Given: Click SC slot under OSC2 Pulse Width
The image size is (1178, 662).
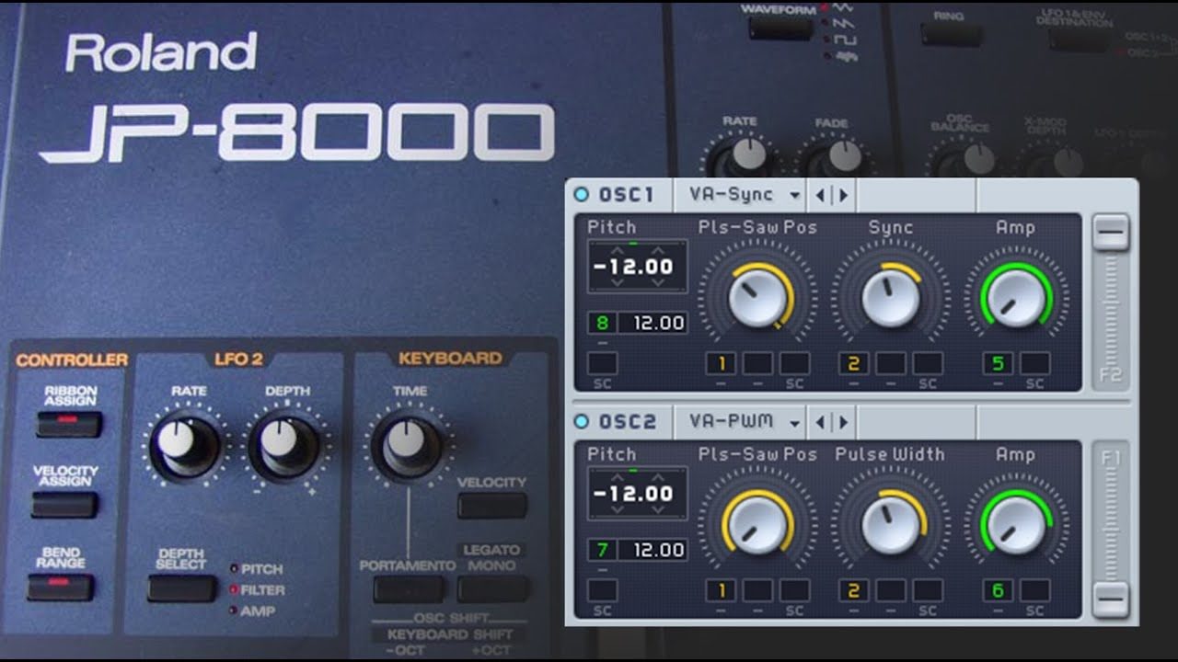Looking at the screenshot, I should point(928,590).
